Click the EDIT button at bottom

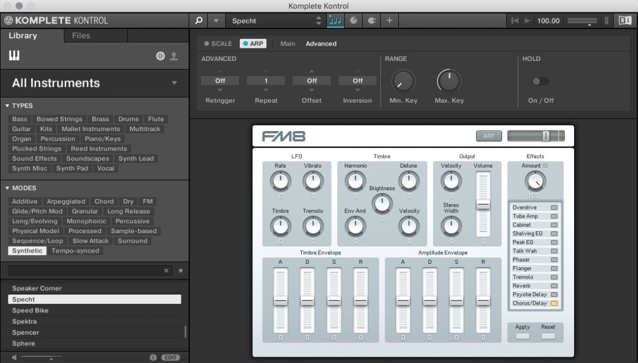171,357
